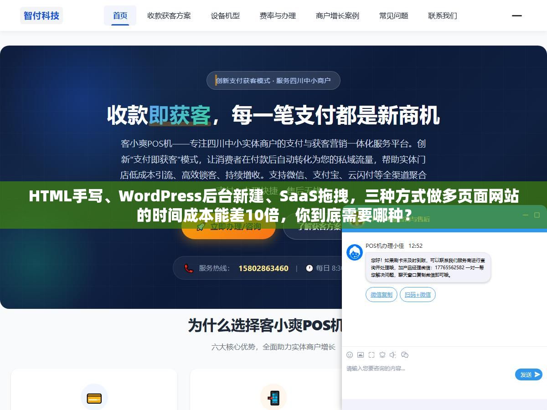
Task: Click the hotline number 15802863460
Action: click(263, 268)
